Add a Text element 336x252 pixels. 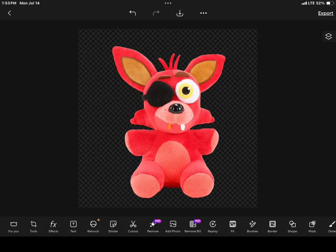pyautogui.click(x=73, y=227)
